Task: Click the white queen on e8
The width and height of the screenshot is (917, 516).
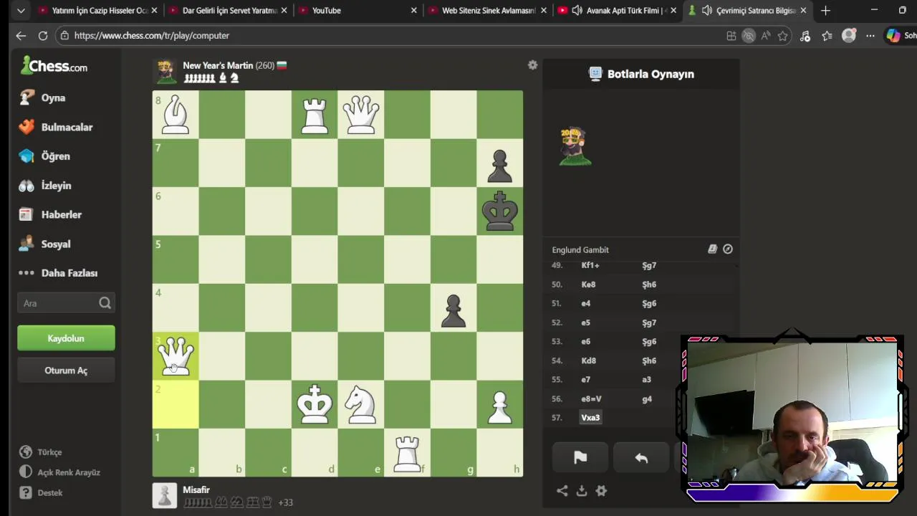Action: tap(360, 115)
